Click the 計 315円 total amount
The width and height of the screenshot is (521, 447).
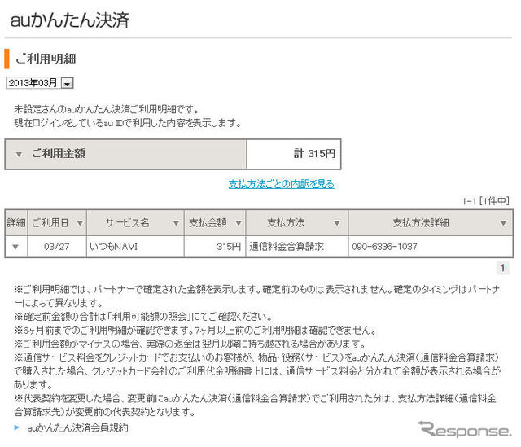tap(314, 154)
